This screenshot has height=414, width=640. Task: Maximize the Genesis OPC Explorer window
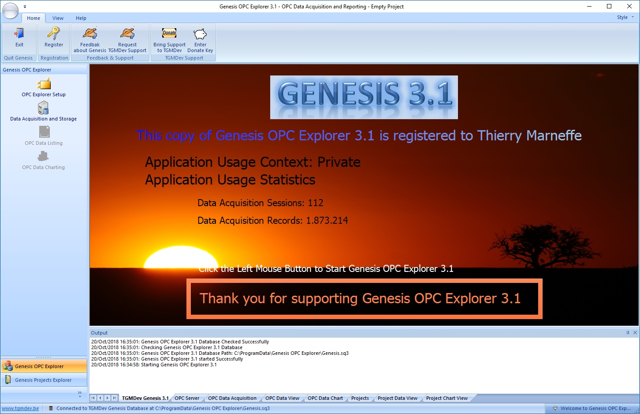point(609,6)
